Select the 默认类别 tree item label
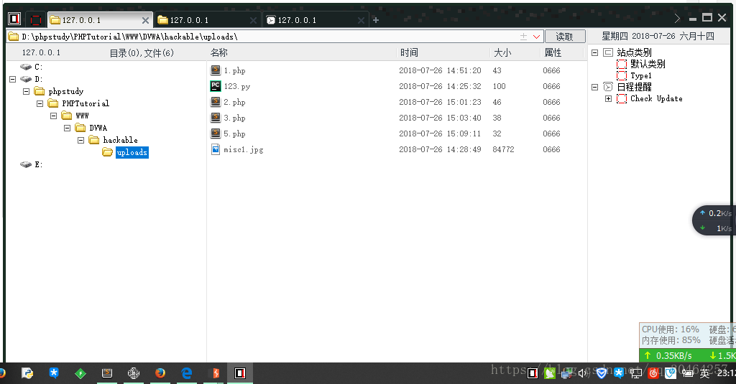 click(x=648, y=64)
